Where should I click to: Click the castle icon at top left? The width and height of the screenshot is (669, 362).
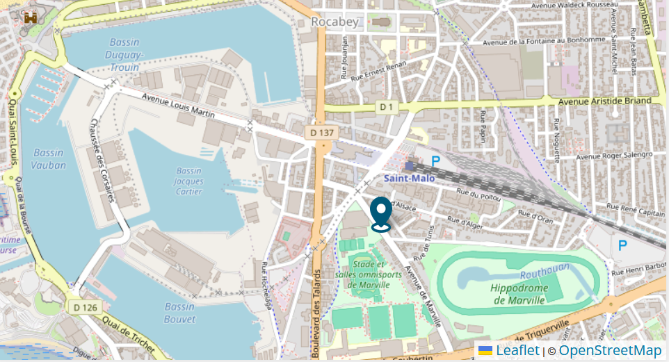pyautogui.click(x=31, y=17)
